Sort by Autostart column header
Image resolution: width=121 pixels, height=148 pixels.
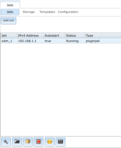[55, 36]
